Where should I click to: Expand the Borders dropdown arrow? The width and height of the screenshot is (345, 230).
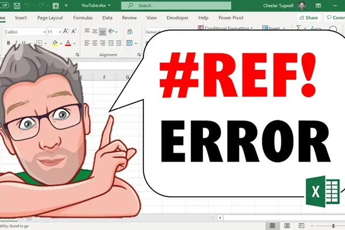pos(45,43)
